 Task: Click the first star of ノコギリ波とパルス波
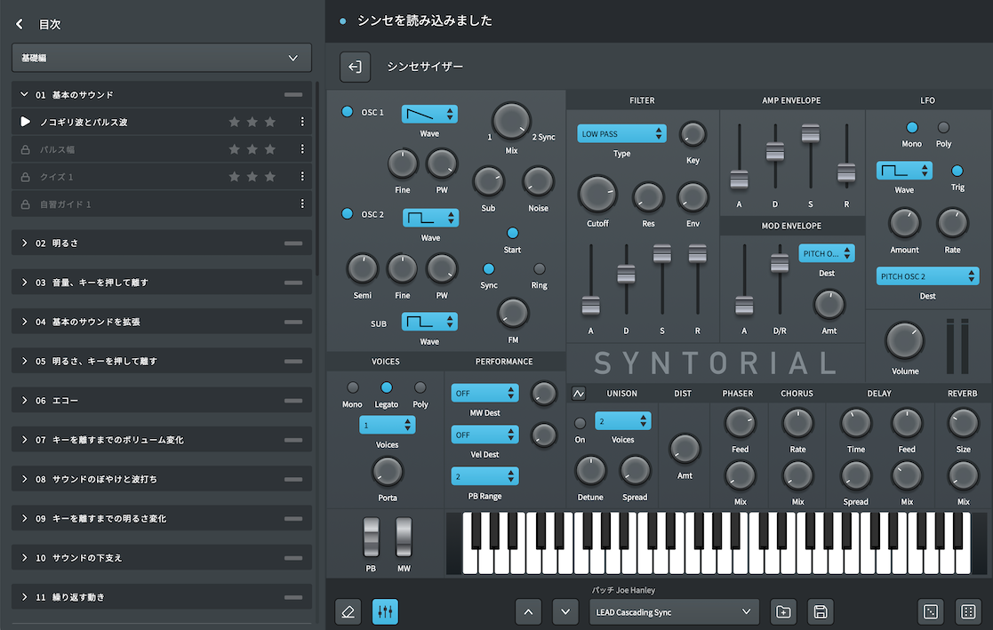point(235,122)
